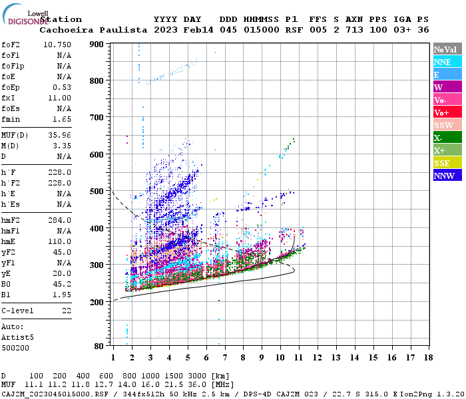Click the 1 MHz x-axis label
This screenshot has height=399, width=466.
[x=113, y=358]
